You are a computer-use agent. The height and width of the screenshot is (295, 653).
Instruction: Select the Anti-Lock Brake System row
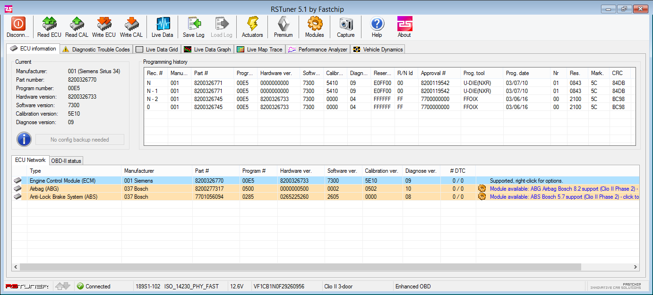(63, 197)
